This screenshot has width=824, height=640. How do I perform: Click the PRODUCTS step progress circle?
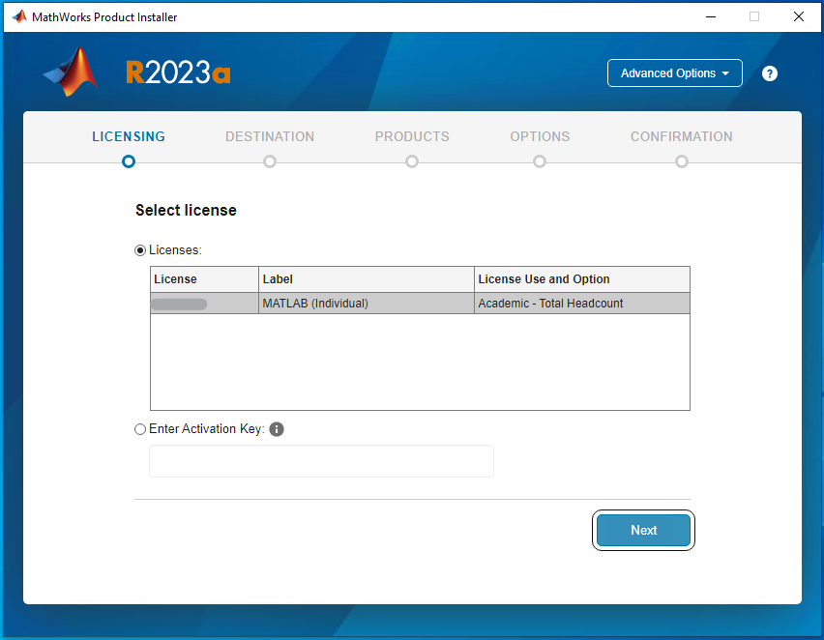(412, 161)
